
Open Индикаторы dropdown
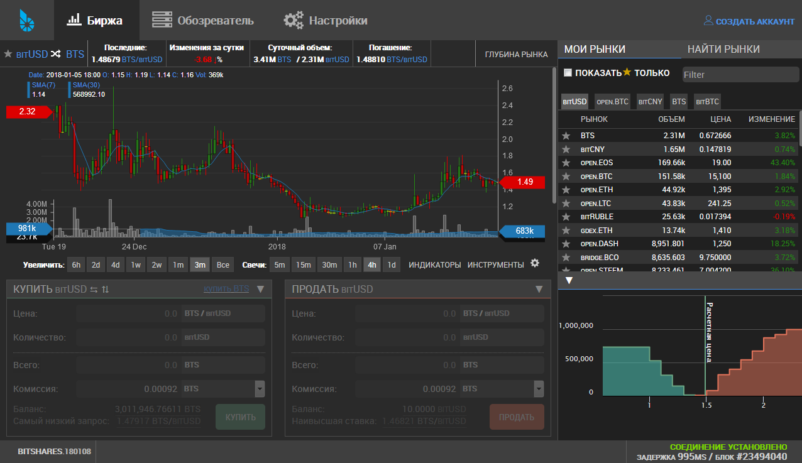[x=435, y=265]
